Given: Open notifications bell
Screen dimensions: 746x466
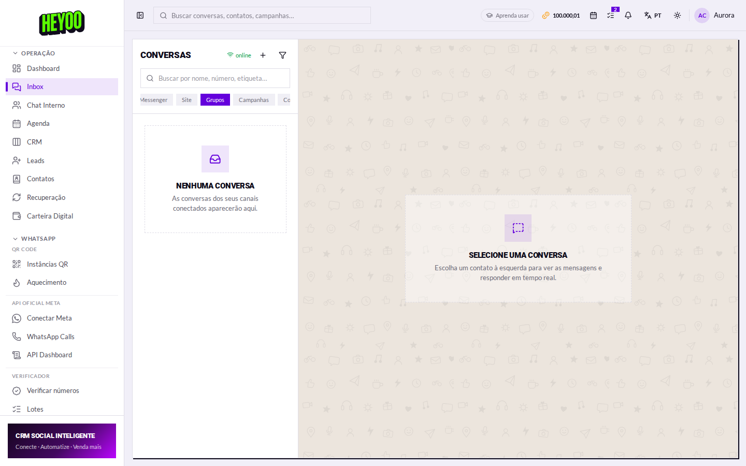Looking at the screenshot, I should [628, 16].
